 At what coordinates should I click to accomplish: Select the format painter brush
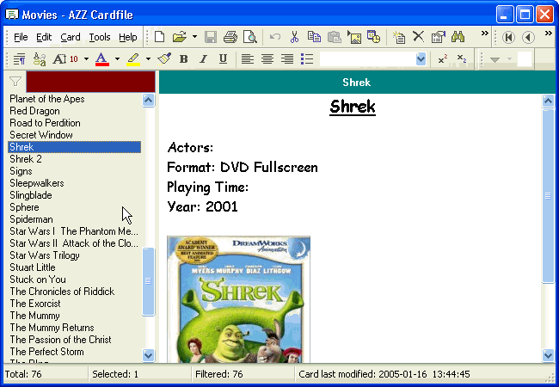click(x=164, y=58)
